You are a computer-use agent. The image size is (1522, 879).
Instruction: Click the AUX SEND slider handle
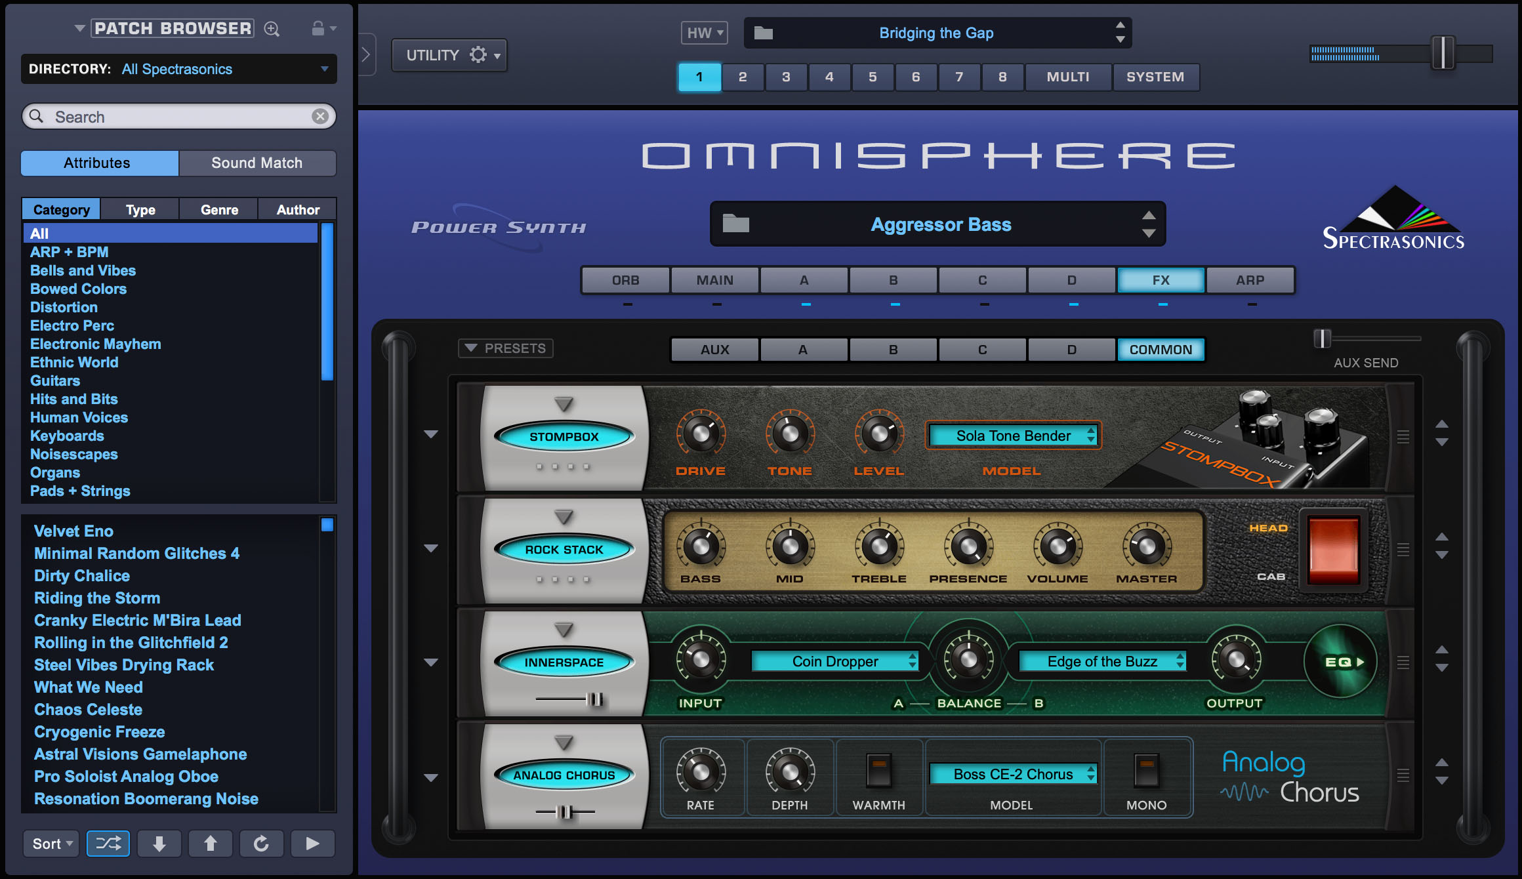coord(1322,338)
